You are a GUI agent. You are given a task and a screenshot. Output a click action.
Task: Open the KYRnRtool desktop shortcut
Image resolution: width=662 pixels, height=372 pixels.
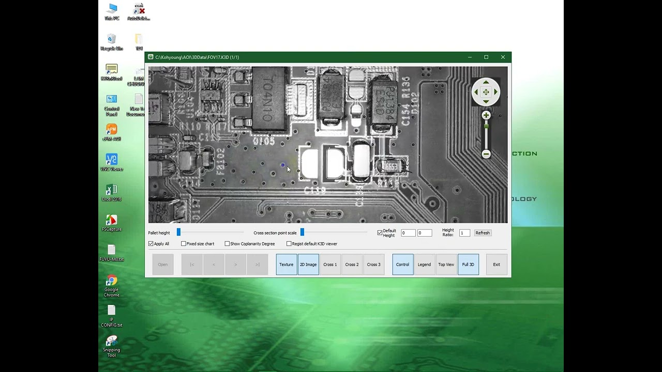point(112,73)
